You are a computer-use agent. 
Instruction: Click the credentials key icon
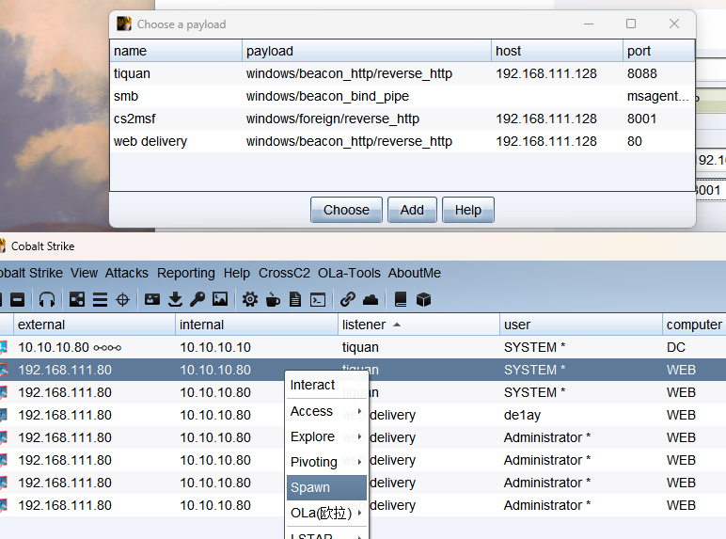pos(197,299)
